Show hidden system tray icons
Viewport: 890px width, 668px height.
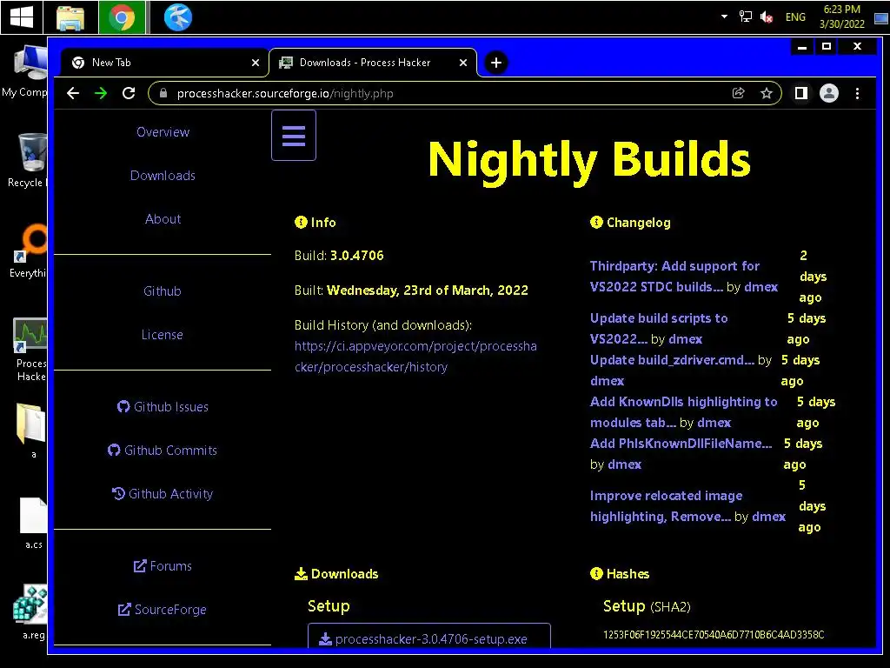tap(724, 17)
